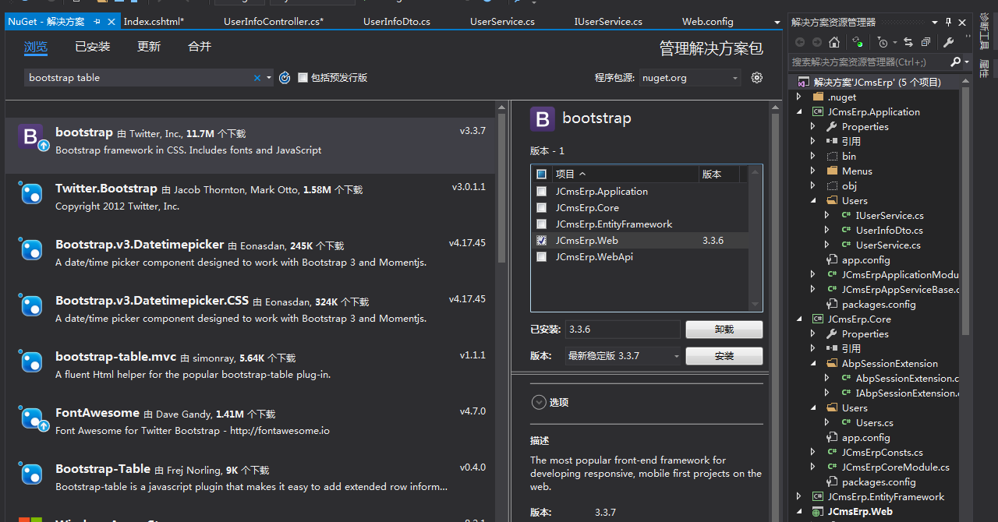Click the Solution Explorer vertical scrollbar
The image size is (998, 522).
tap(966, 210)
